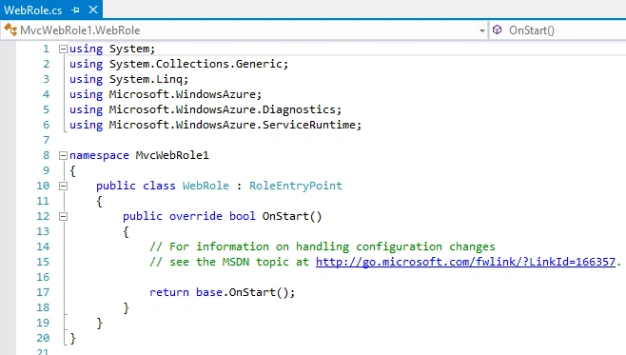Switch to the WebRole.cs tab

pyautogui.click(x=33, y=10)
